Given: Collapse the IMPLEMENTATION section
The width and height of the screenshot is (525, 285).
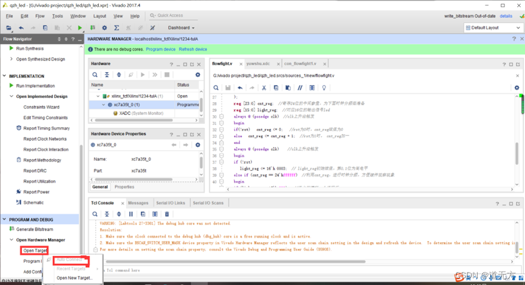Looking at the screenshot, I should coord(4,76).
